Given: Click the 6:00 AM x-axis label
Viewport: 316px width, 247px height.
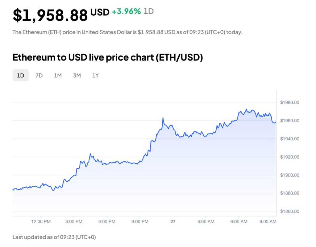Looking at the screenshot, I should 239,222.
